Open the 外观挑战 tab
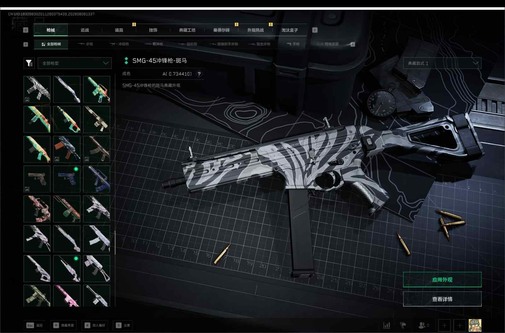The height and width of the screenshot is (333, 505). tap(255, 30)
